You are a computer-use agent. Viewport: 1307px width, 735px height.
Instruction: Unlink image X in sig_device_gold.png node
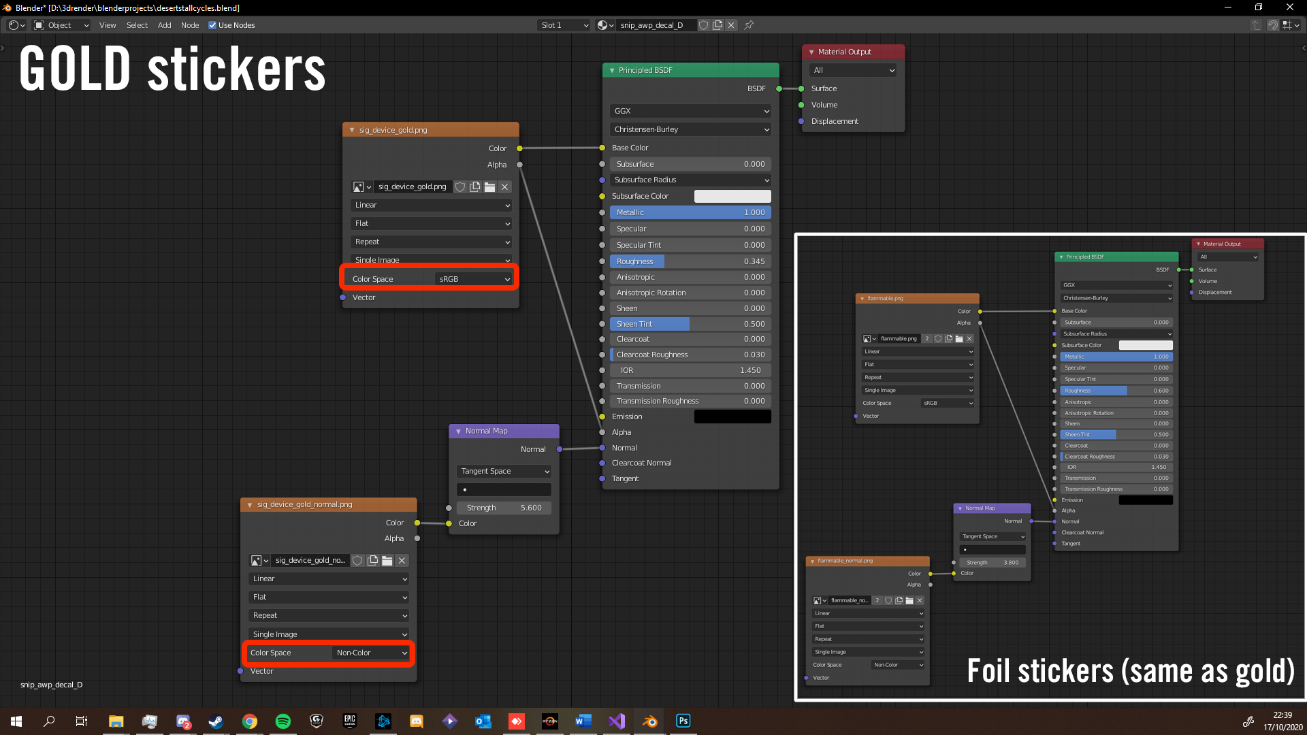point(504,186)
